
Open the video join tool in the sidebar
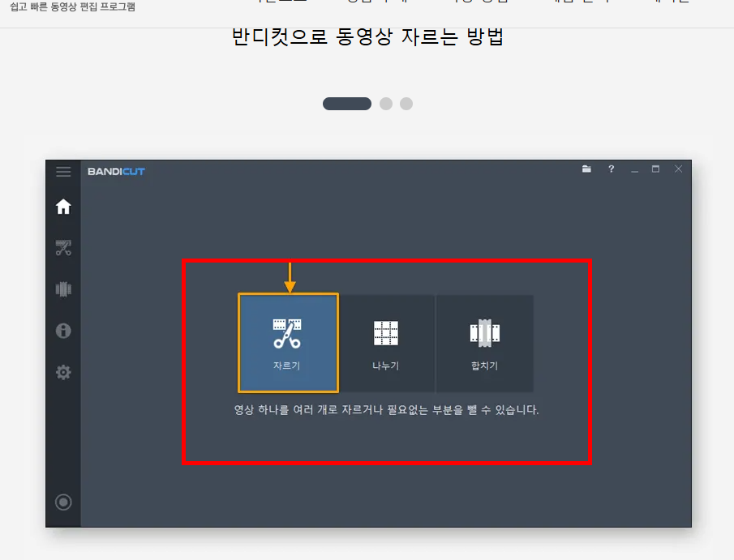coord(63,289)
